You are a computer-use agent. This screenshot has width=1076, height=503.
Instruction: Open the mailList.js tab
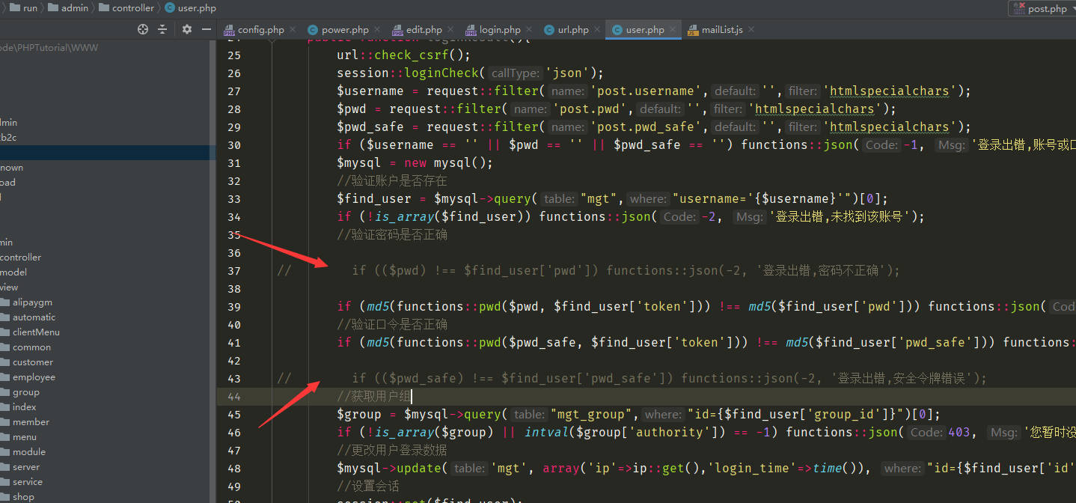[x=722, y=30]
